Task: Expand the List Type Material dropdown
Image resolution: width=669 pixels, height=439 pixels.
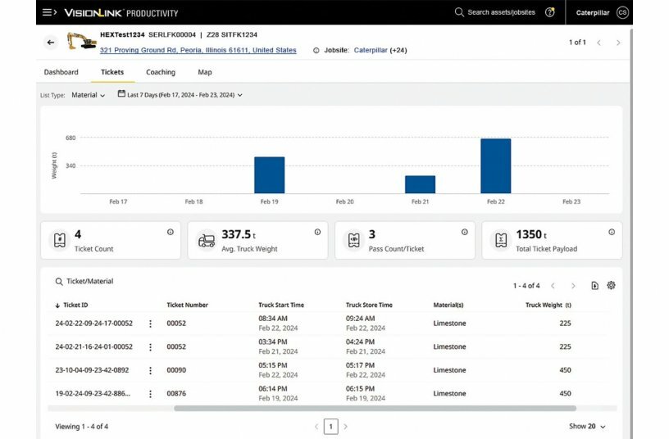Action: click(x=89, y=95)
